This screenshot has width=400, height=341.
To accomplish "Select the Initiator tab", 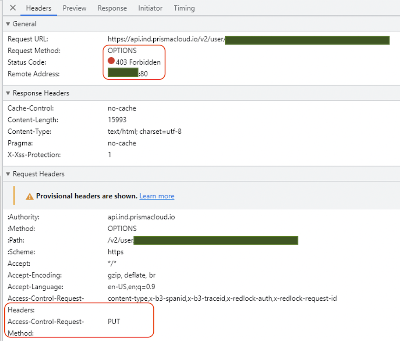I will pyautogui.click(x=150, y=8).
